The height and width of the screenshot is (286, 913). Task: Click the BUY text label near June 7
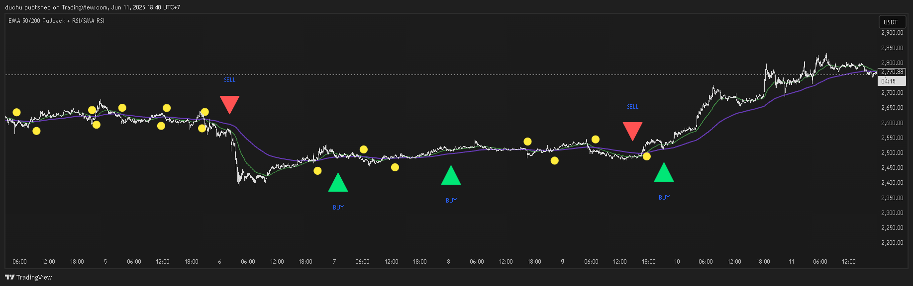[x=338, y=208]
